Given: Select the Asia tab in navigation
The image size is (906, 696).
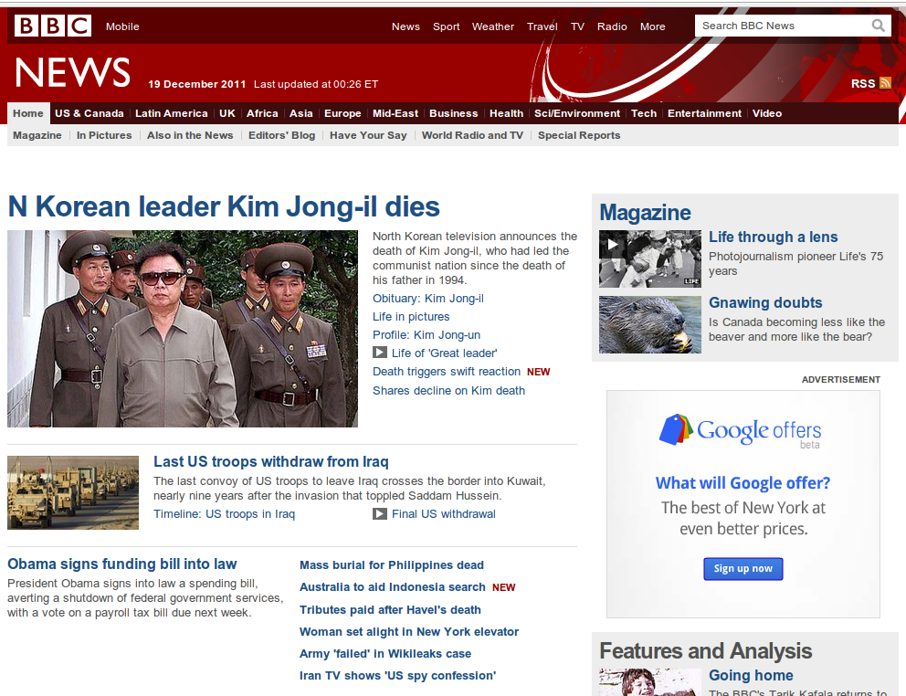Looking at the screenshot, I should pyautogui.click(x=300, y=113).
